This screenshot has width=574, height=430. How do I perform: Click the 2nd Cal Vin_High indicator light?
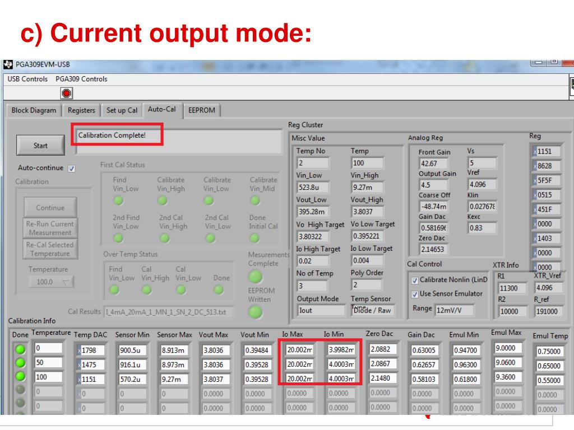[x=165, y=238]
